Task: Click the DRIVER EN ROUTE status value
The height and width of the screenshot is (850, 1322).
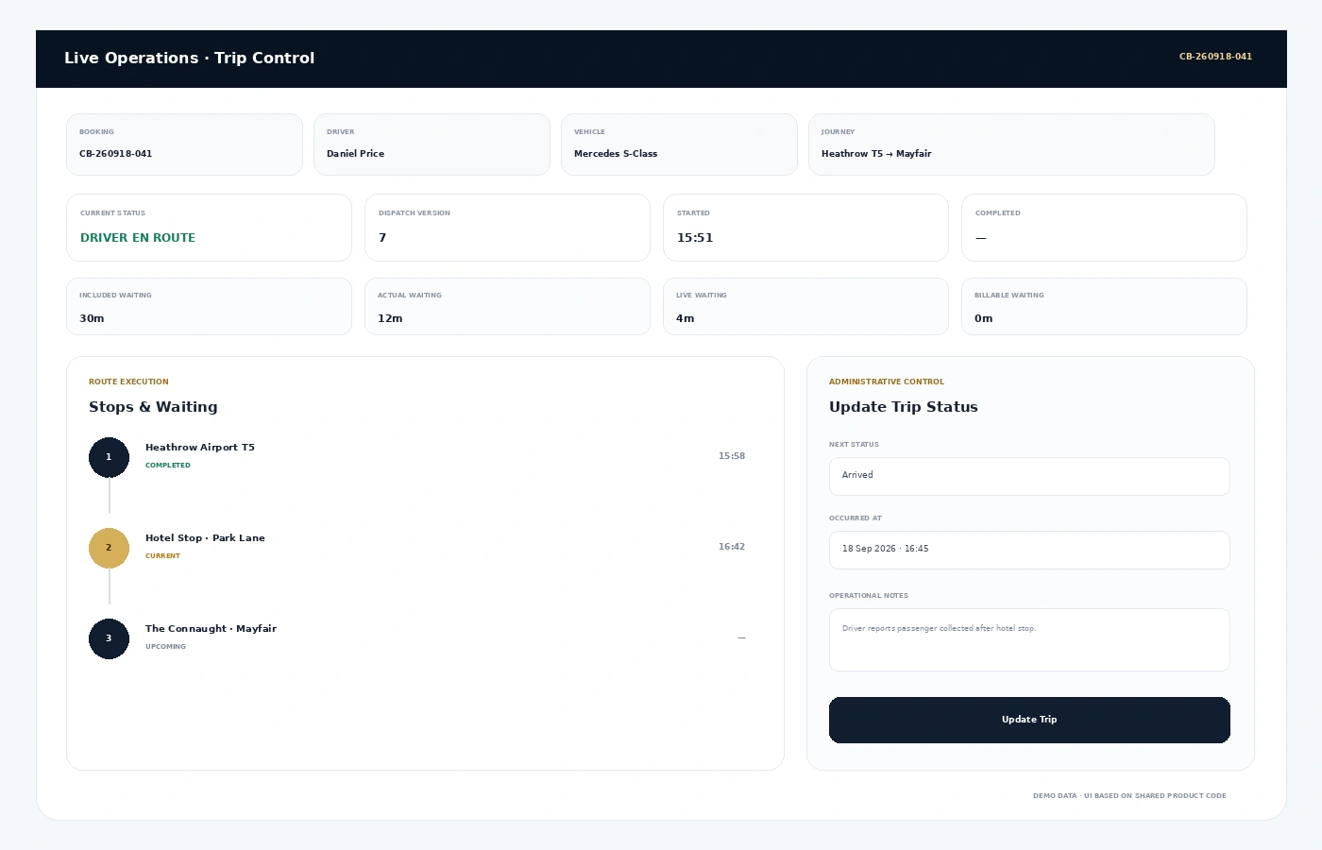Action: [x=138, y=238]
